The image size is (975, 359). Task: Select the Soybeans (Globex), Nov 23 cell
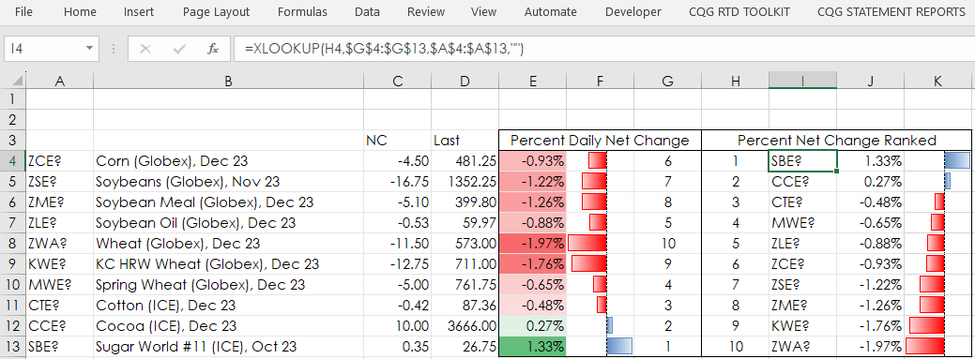pos(228,181)
